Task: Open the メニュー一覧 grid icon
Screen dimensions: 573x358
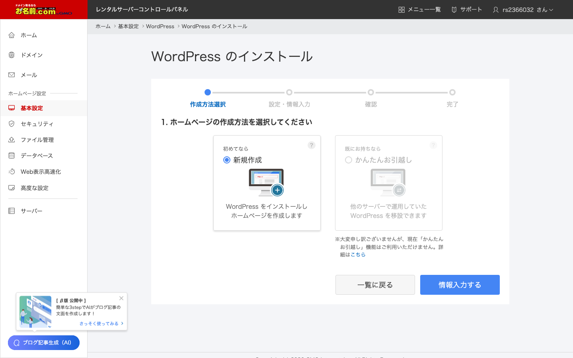Action: click(x=401, y=10)
